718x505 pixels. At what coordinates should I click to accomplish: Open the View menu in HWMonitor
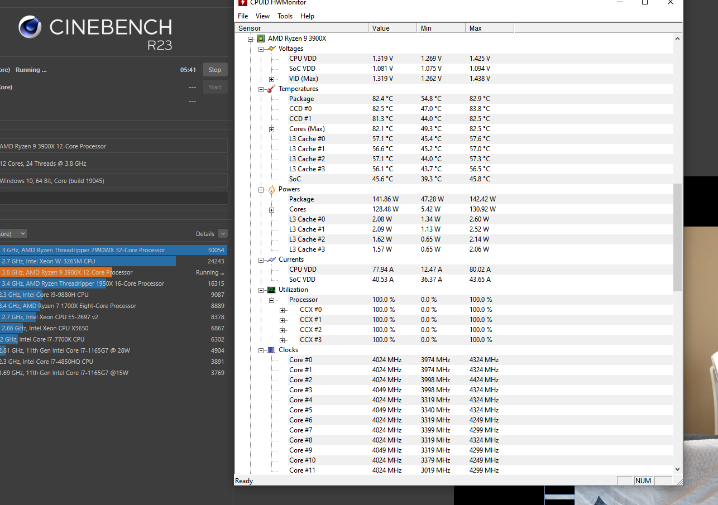262,16
